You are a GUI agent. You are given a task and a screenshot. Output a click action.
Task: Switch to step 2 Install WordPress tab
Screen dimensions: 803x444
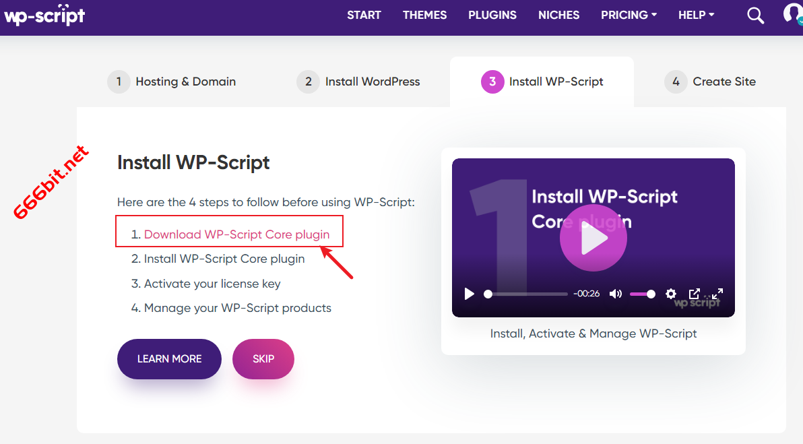point(358,82)
